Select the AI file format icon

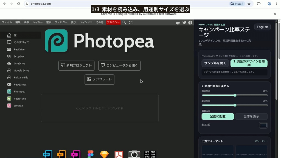click(x=61, y=154)
